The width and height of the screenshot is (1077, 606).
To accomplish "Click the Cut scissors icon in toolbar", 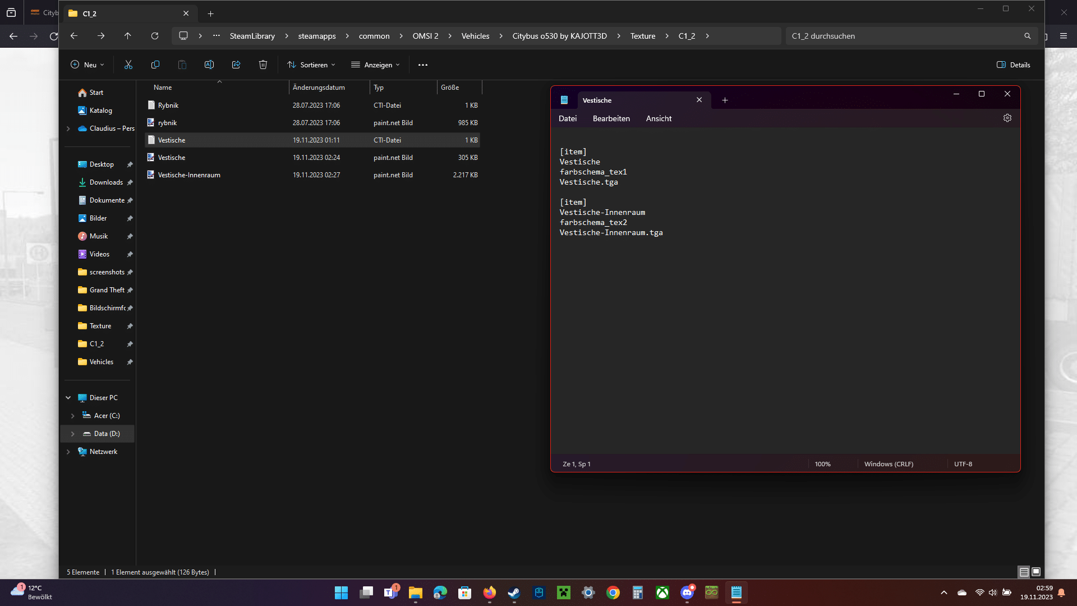I will (128, 65).
